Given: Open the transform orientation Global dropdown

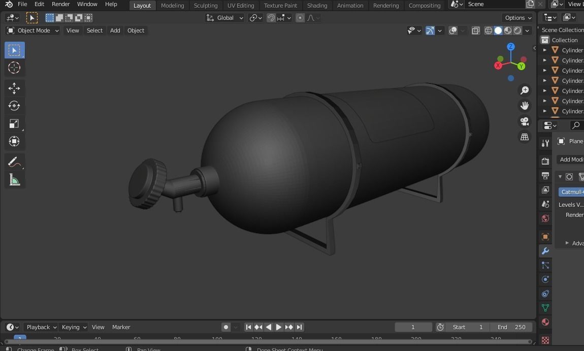Looking at the screenshot, I should click(x=225, y=17).
